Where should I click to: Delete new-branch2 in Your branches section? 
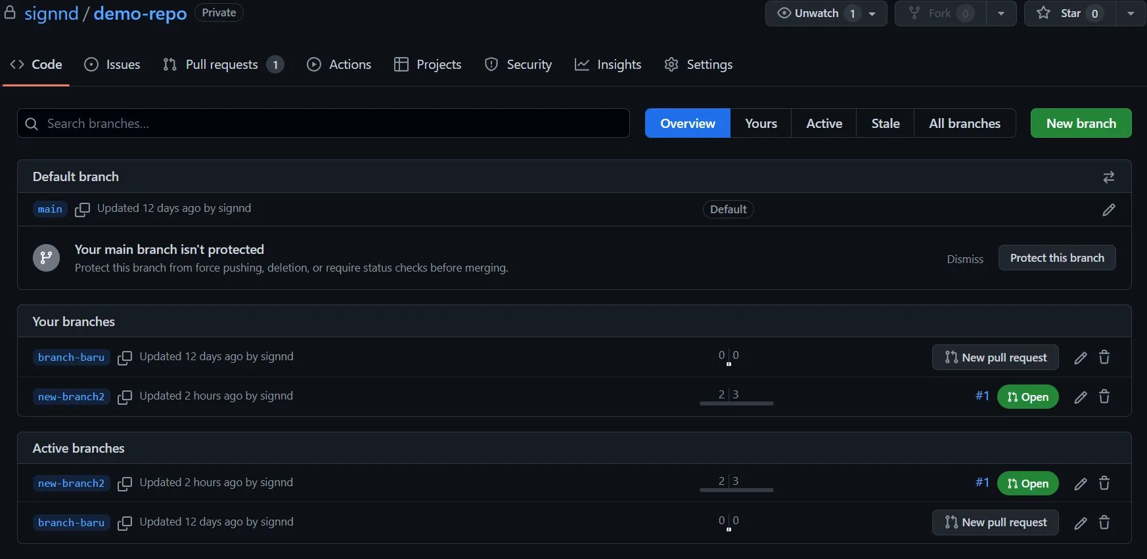coord(1104,396)
